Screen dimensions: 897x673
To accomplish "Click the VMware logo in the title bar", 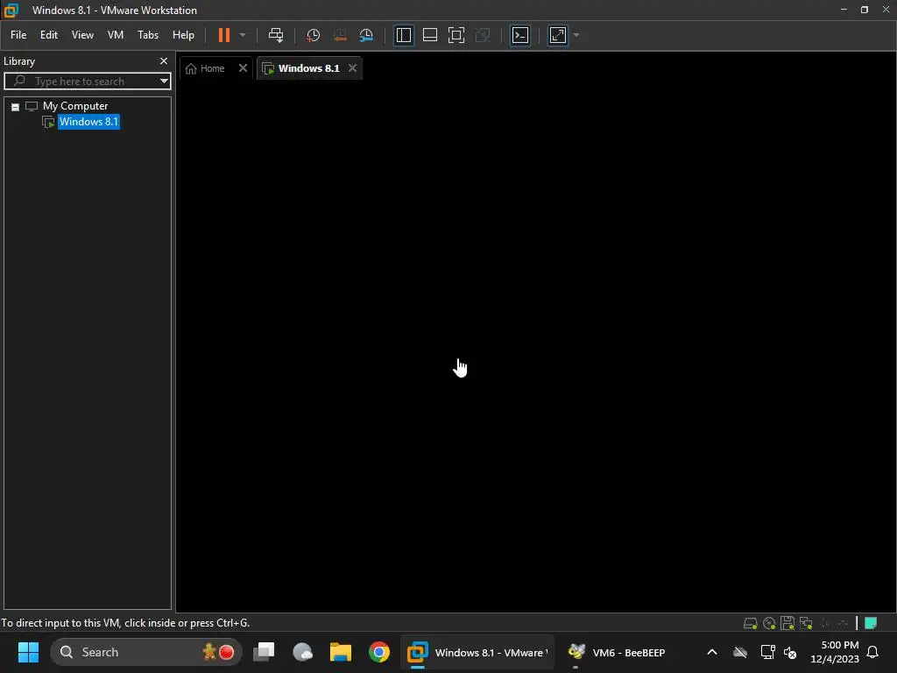I will tap(11, 10).
